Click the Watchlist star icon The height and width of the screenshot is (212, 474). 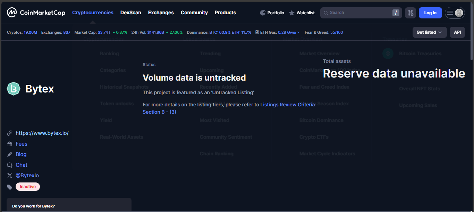click(x=292, y=13)
